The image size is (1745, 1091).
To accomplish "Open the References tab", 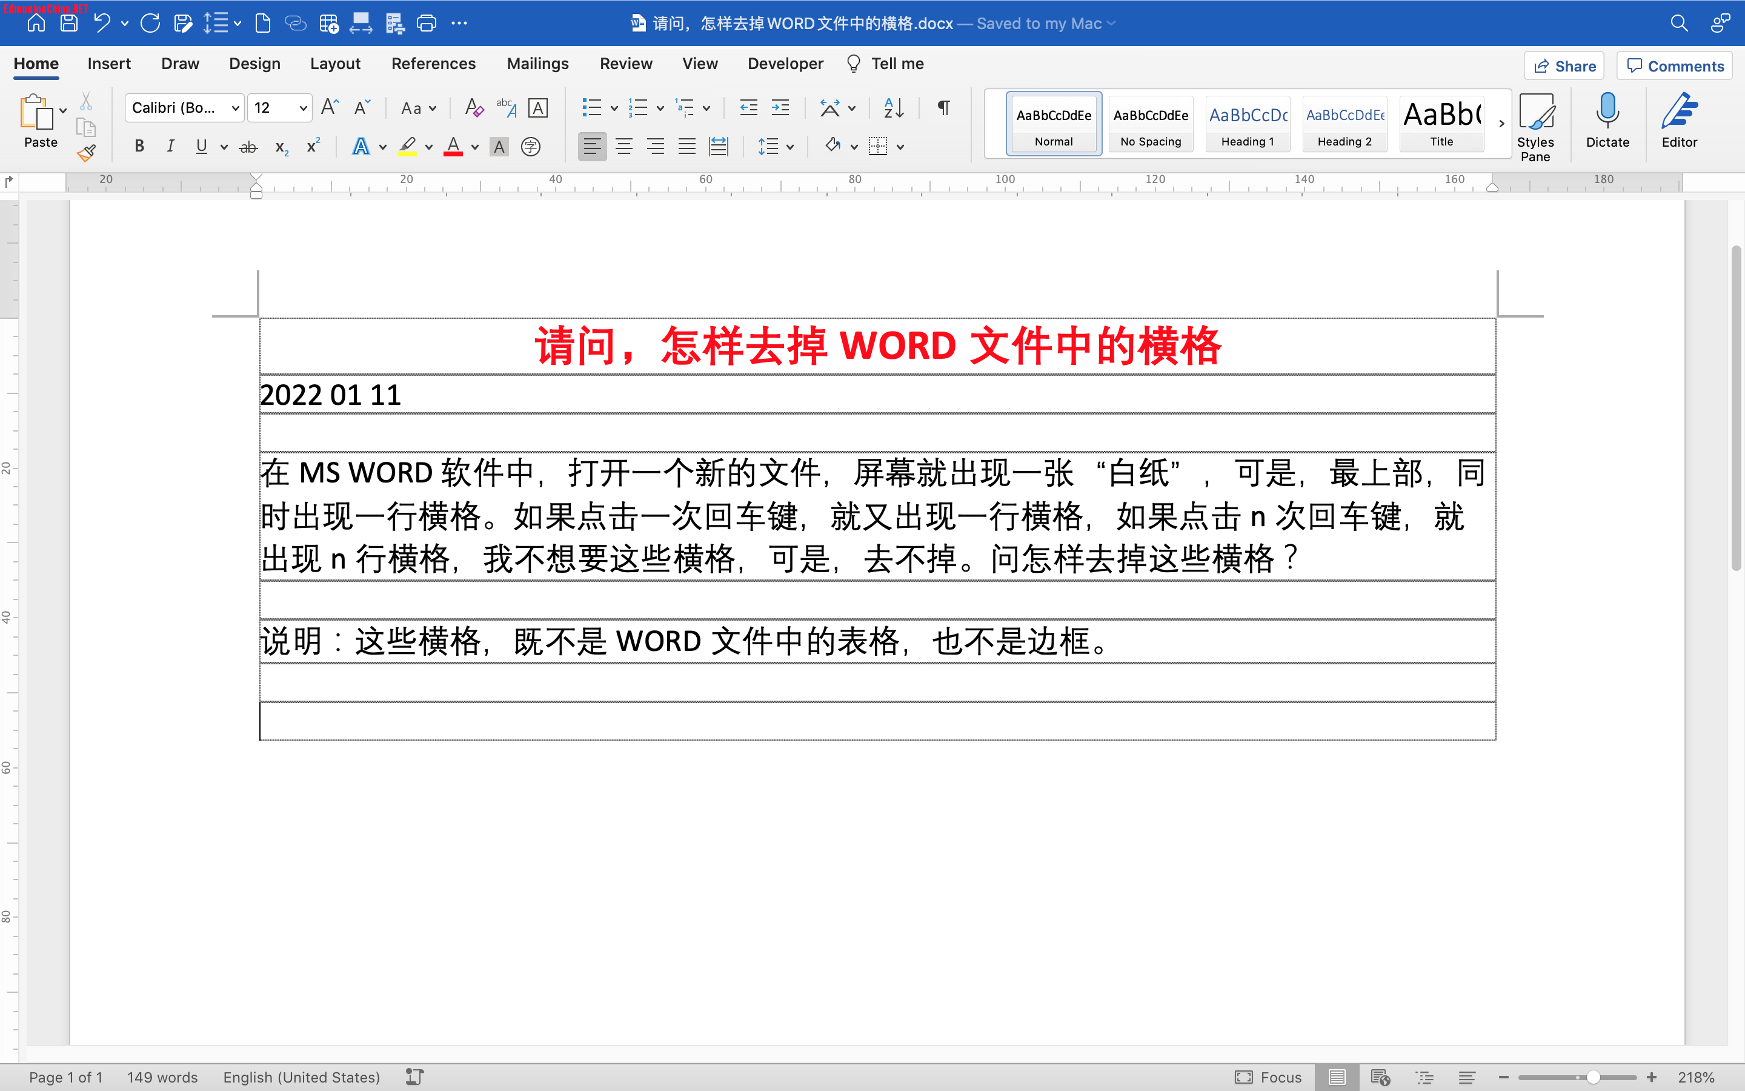I will (433, 64).
